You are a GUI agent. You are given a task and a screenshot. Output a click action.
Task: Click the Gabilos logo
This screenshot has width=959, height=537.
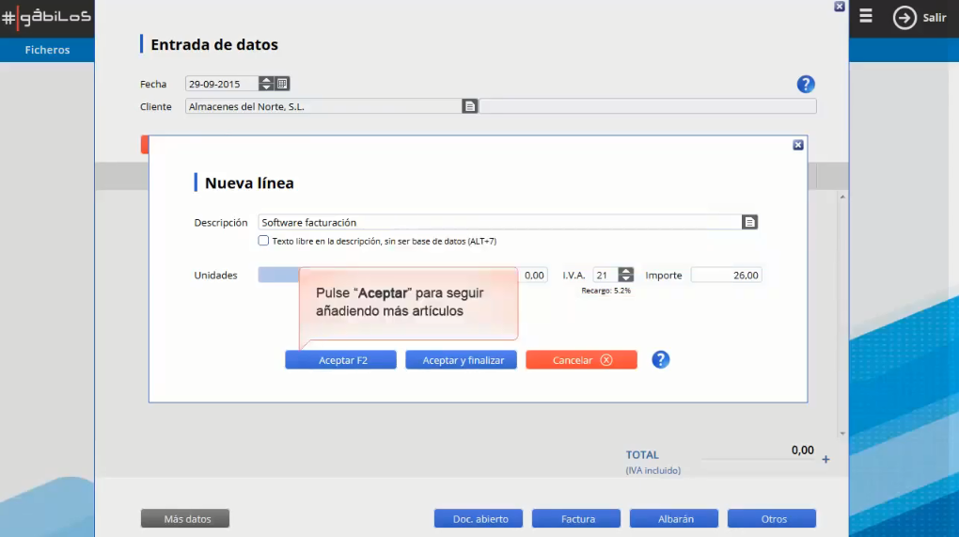[x=46, y=17]
